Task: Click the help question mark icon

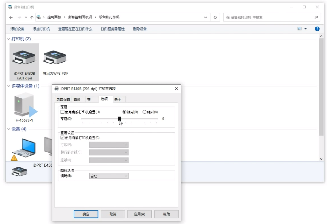Action: pyautogui.click(x=317, y=29)
